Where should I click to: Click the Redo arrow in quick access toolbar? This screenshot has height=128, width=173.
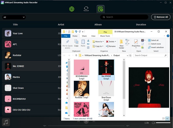[80, 32]
